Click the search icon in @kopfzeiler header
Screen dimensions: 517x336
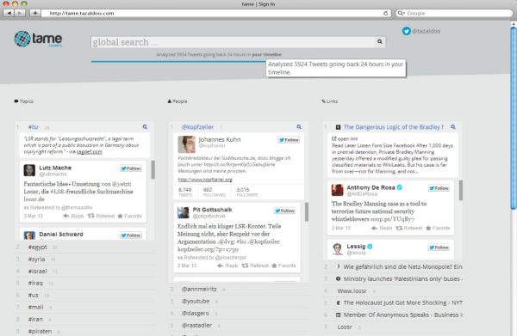(x=299, y=127)
